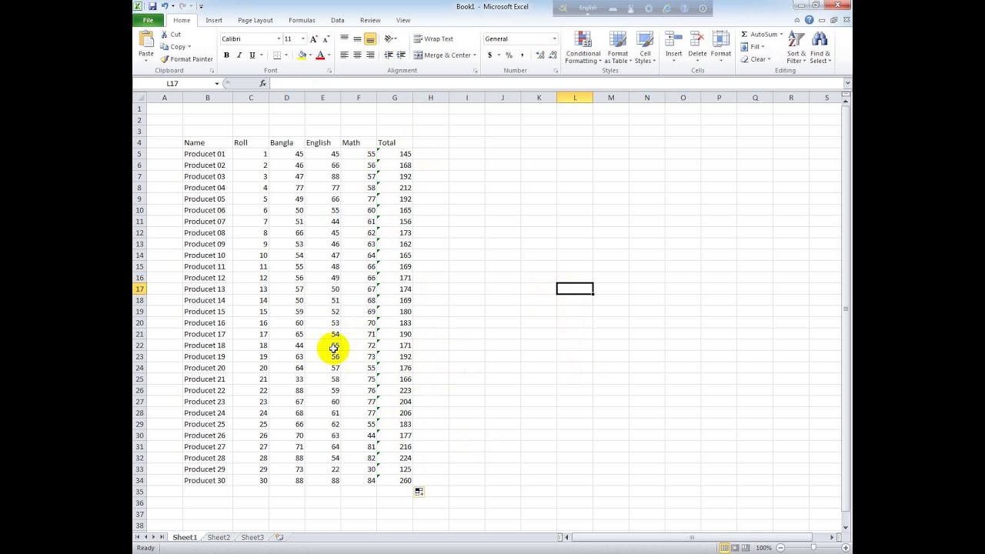Open Sheet3 worksheet tab
Viewport: 985px width, 554px height.
(252, 537)
